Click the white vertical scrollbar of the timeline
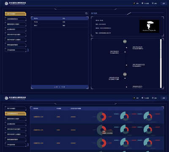The height and width of the screenshot is (152, 169). tap(161, 64)
